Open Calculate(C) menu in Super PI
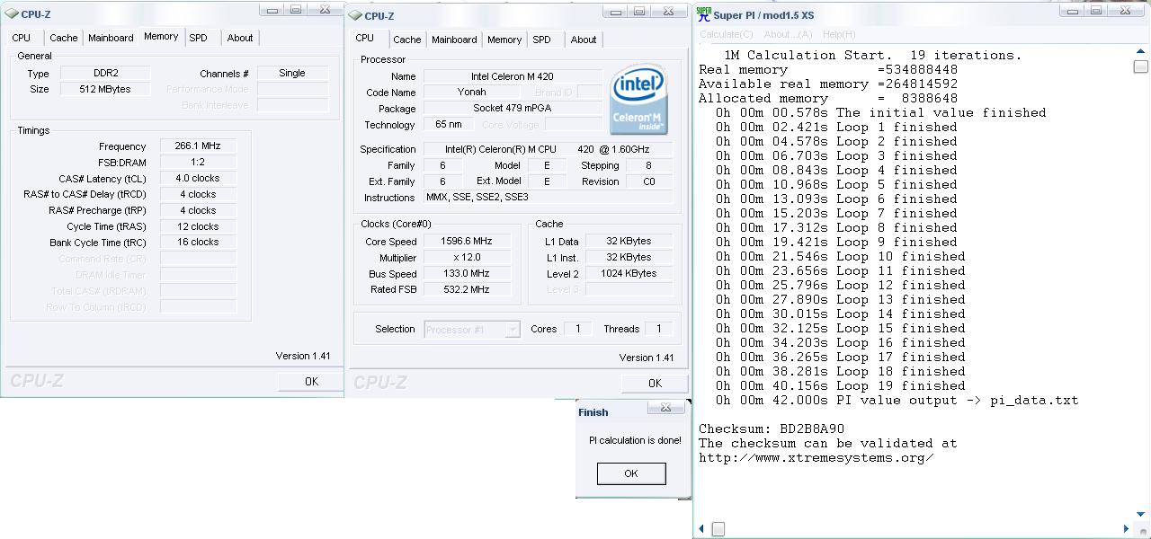1151x539 pixels. (727, 34)
